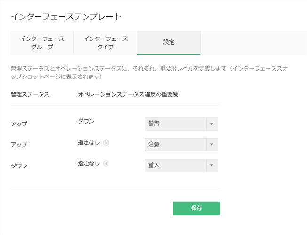Click the オペレーションステータス違反の重要度 column header
307x235 pixels.
[x=128, y=94]
